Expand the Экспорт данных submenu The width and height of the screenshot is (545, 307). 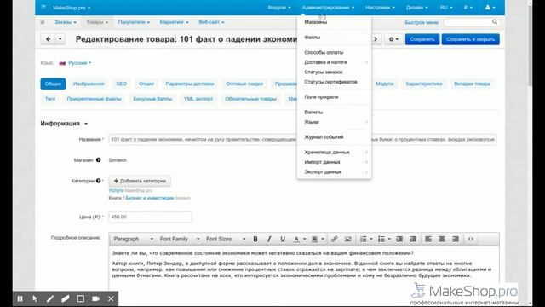point(334,172)
